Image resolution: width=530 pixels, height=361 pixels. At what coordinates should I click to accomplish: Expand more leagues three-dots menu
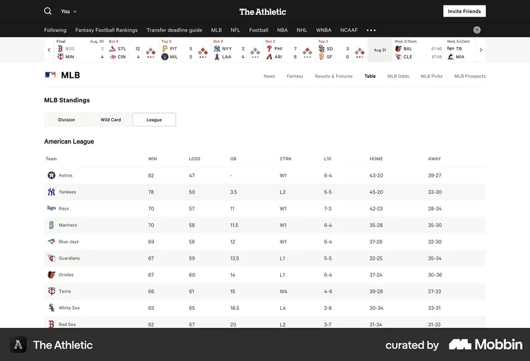point(371,30)
